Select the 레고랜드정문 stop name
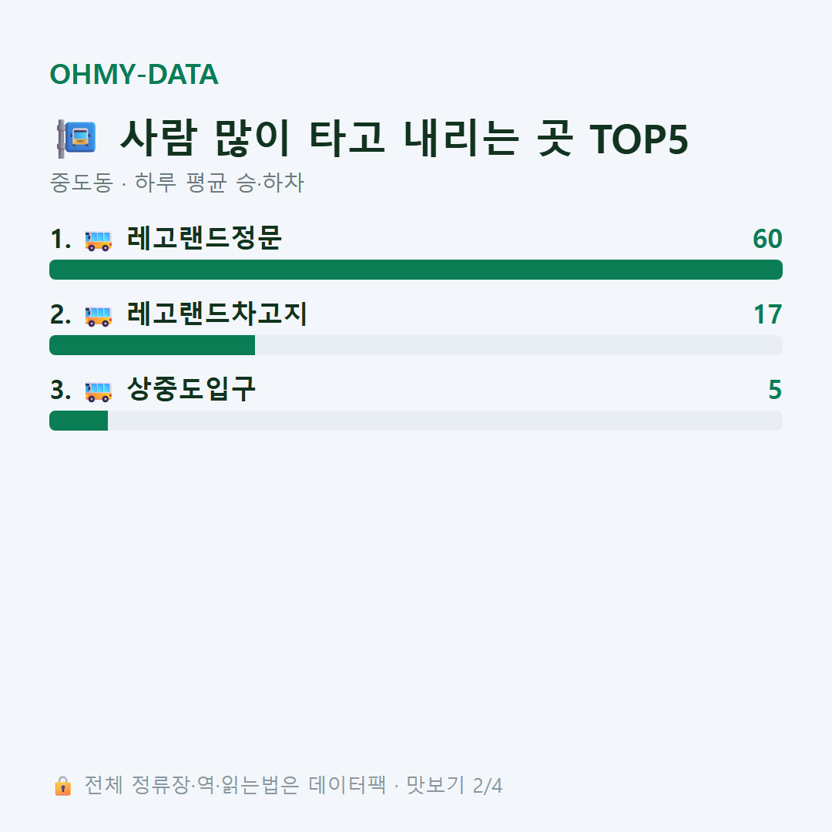 pyautogui.click(x=204, y=238)
